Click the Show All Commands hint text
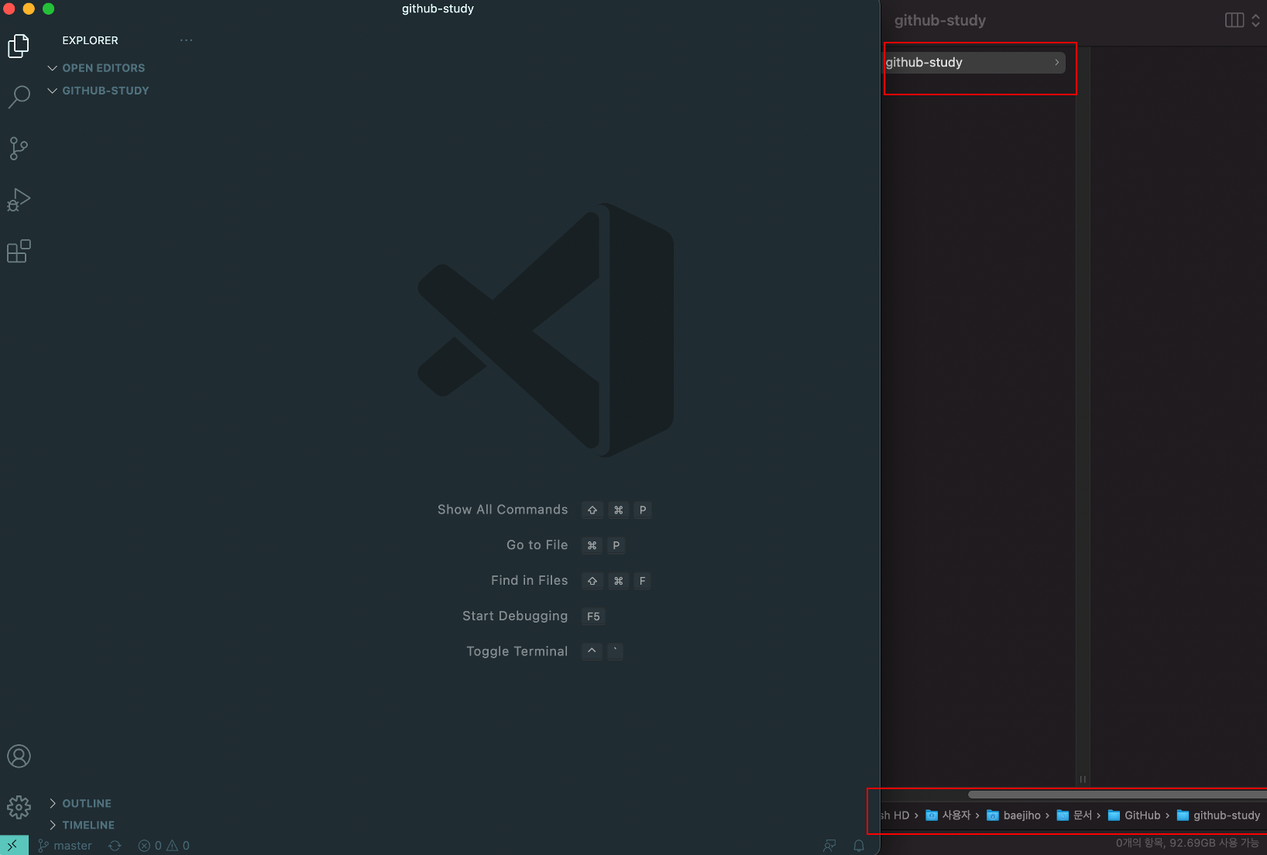Screen dimensions: 1267x855 [x=503, y=510]
